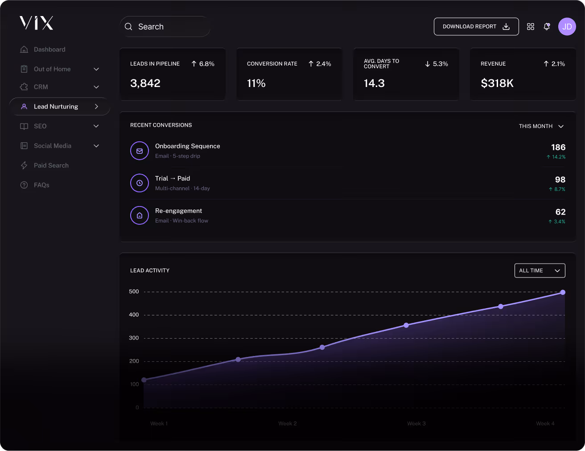The image size is (585, 451).
Task: Select the chart point near 440
Action: tap(501, 306)
